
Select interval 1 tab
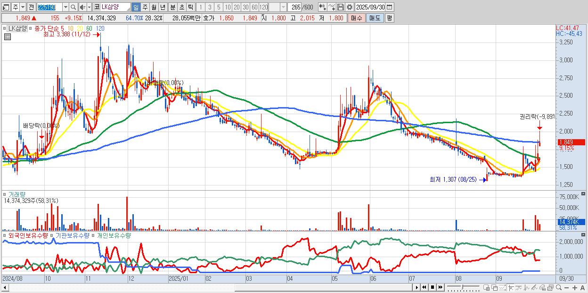point(200,7)
